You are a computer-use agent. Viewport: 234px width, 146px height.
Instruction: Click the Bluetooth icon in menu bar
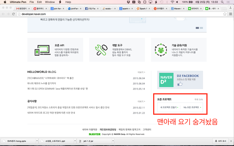[167, 2]
